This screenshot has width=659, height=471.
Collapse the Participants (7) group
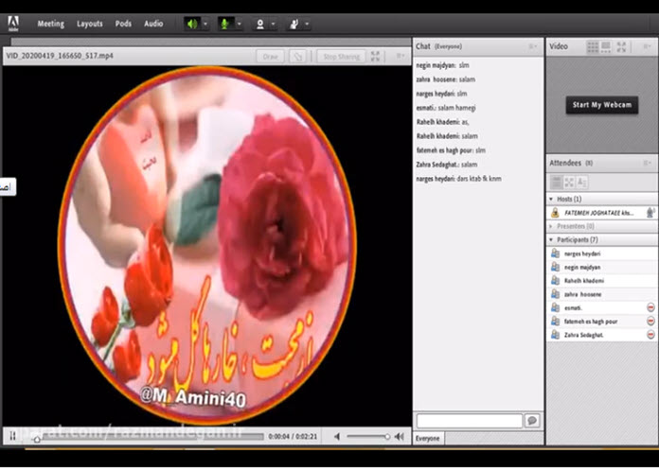551,239
